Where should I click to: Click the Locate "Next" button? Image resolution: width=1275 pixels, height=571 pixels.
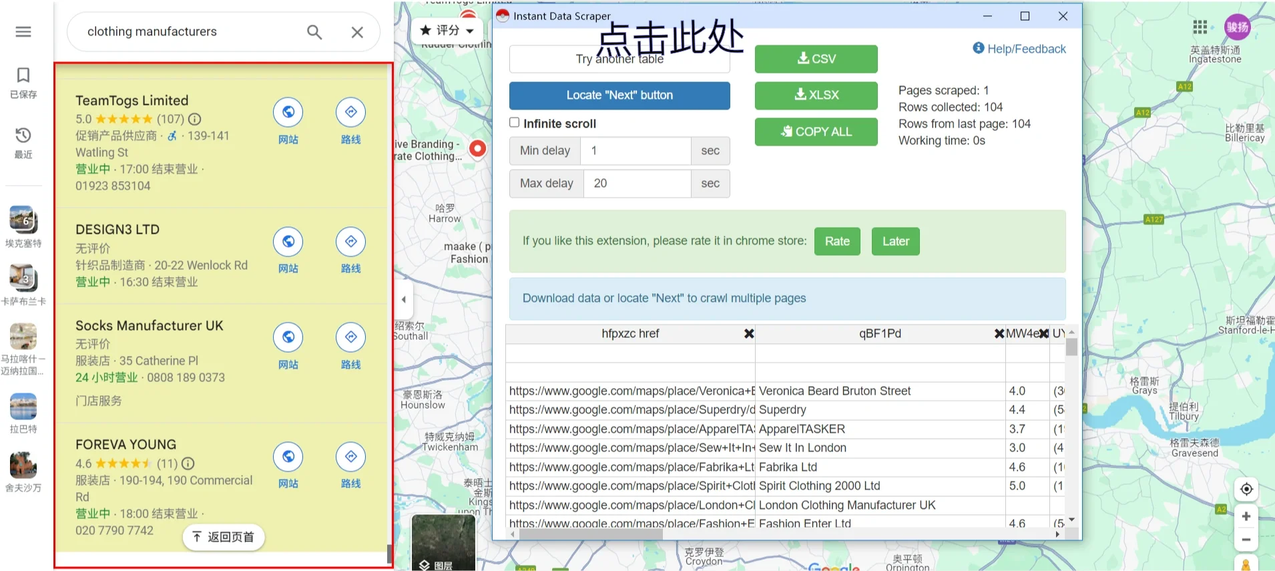point(619,96)
